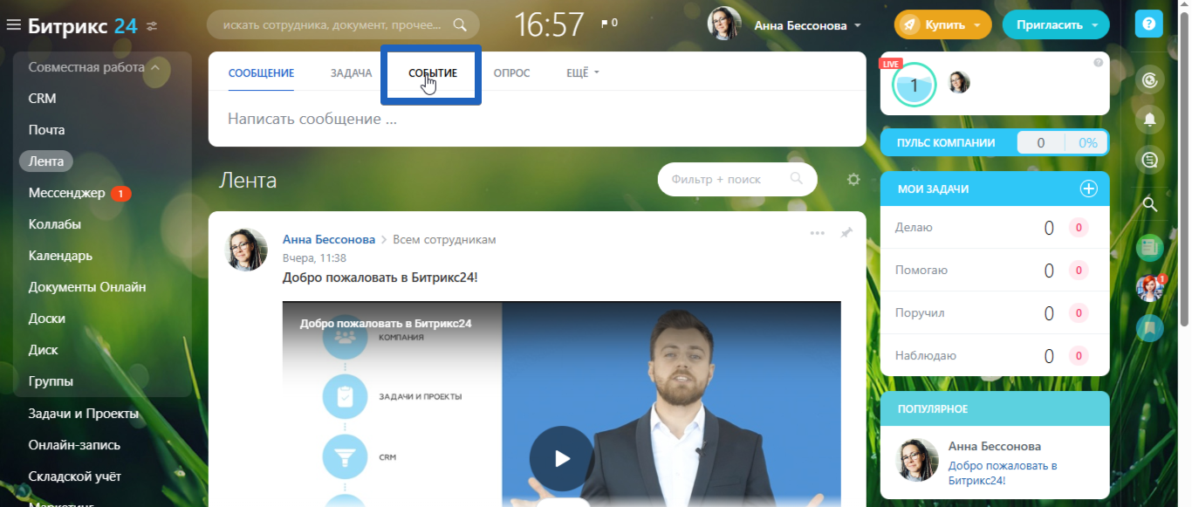The image size is (1192, 507).
Task: Click Anna Bessonova's profile avatar in header
Action: point(724,24)
